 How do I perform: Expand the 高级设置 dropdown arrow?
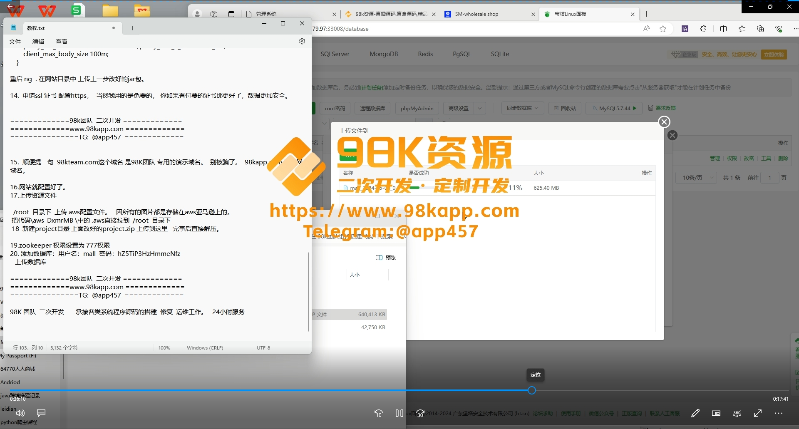click(480, 108)
